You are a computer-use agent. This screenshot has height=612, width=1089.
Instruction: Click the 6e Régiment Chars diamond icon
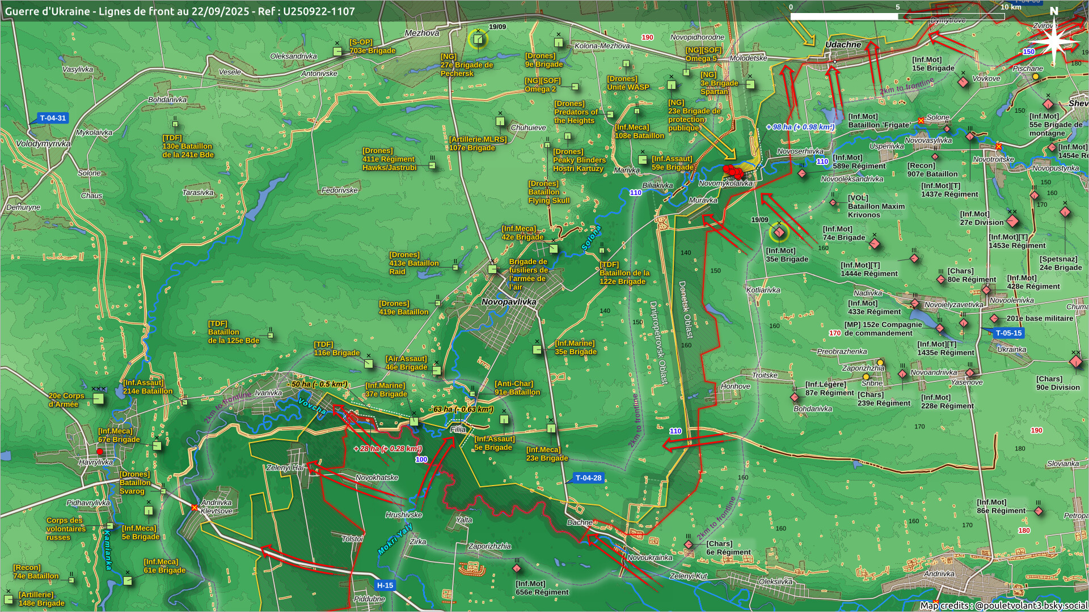(x=689, y=545)
